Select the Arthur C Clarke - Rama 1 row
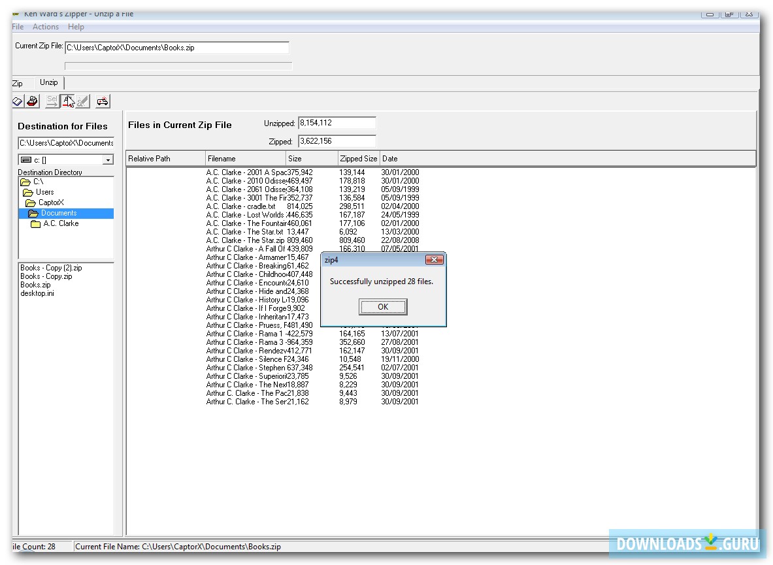This screenshot has width=773, height=565. coord(312,334)
